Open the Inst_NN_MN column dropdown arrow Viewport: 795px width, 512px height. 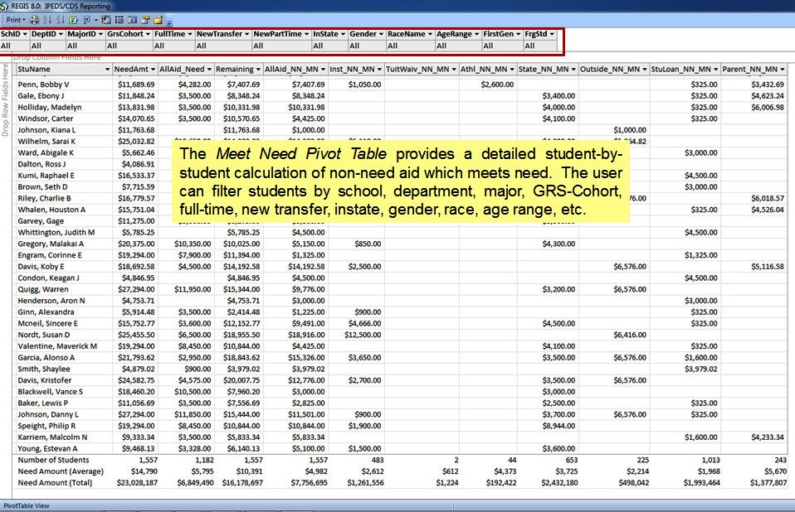click(x=379, y=69)
